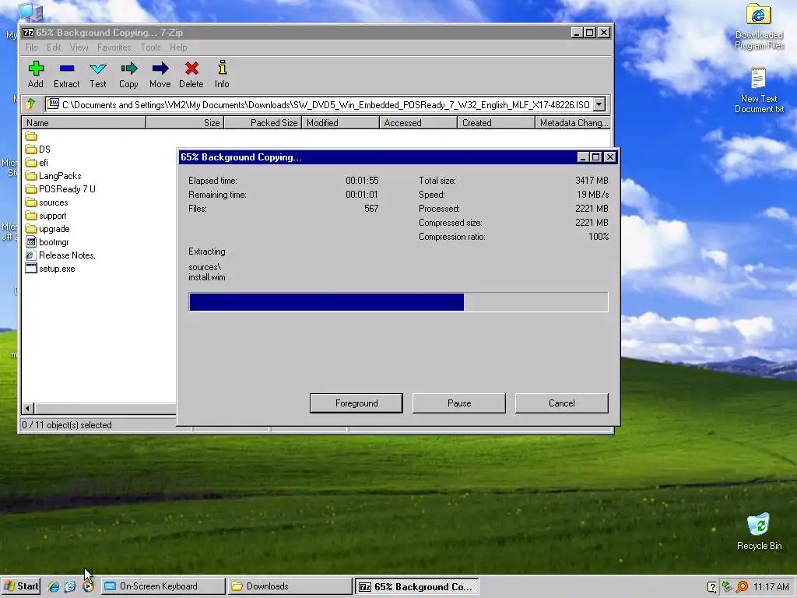797x598 pixels.
Task: Maximize the progress dialog window
Action: [596, 157]
